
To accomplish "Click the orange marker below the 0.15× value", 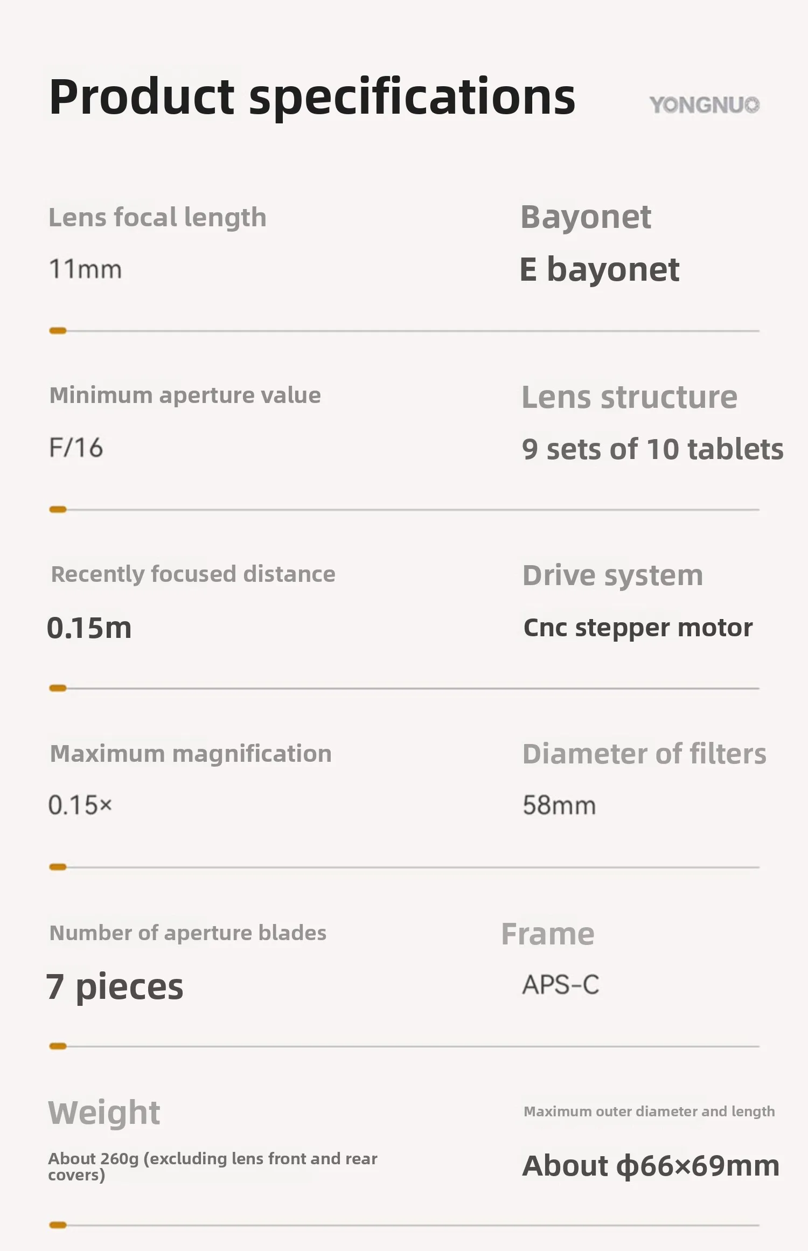I will coord(58,867).
